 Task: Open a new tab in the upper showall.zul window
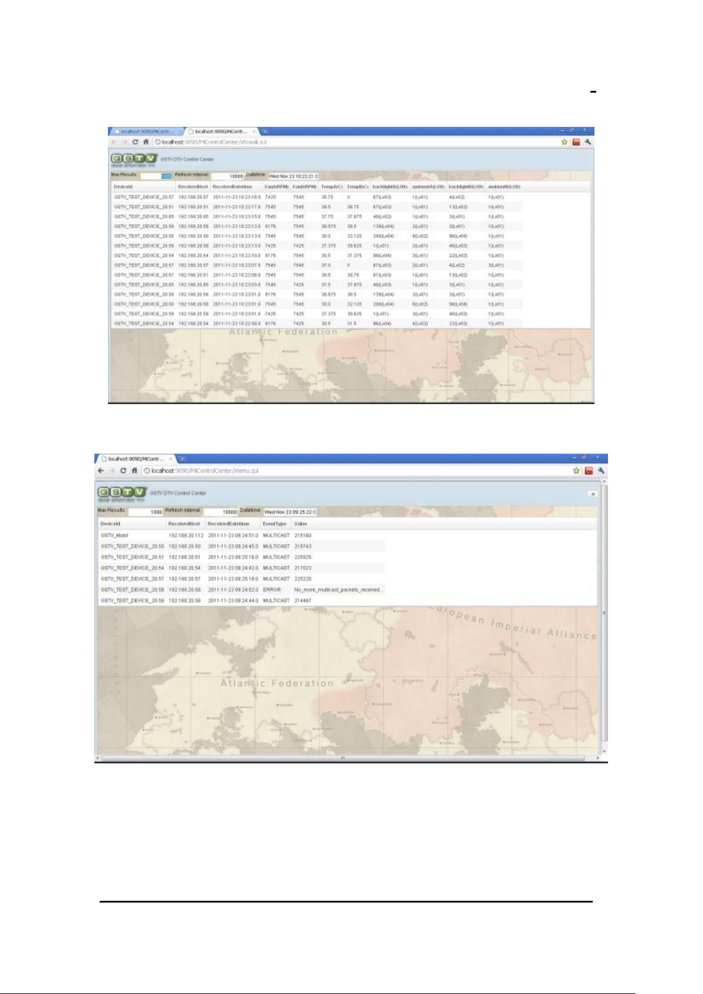(x=265, y=132)
